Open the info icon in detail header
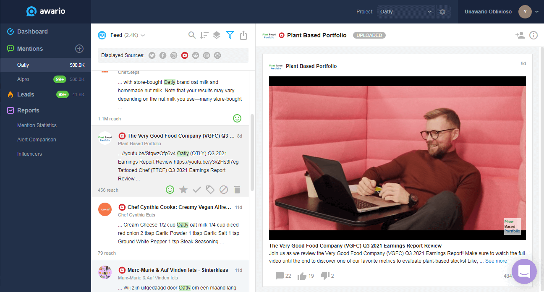 pyautogui.click(x=534, y=35)
